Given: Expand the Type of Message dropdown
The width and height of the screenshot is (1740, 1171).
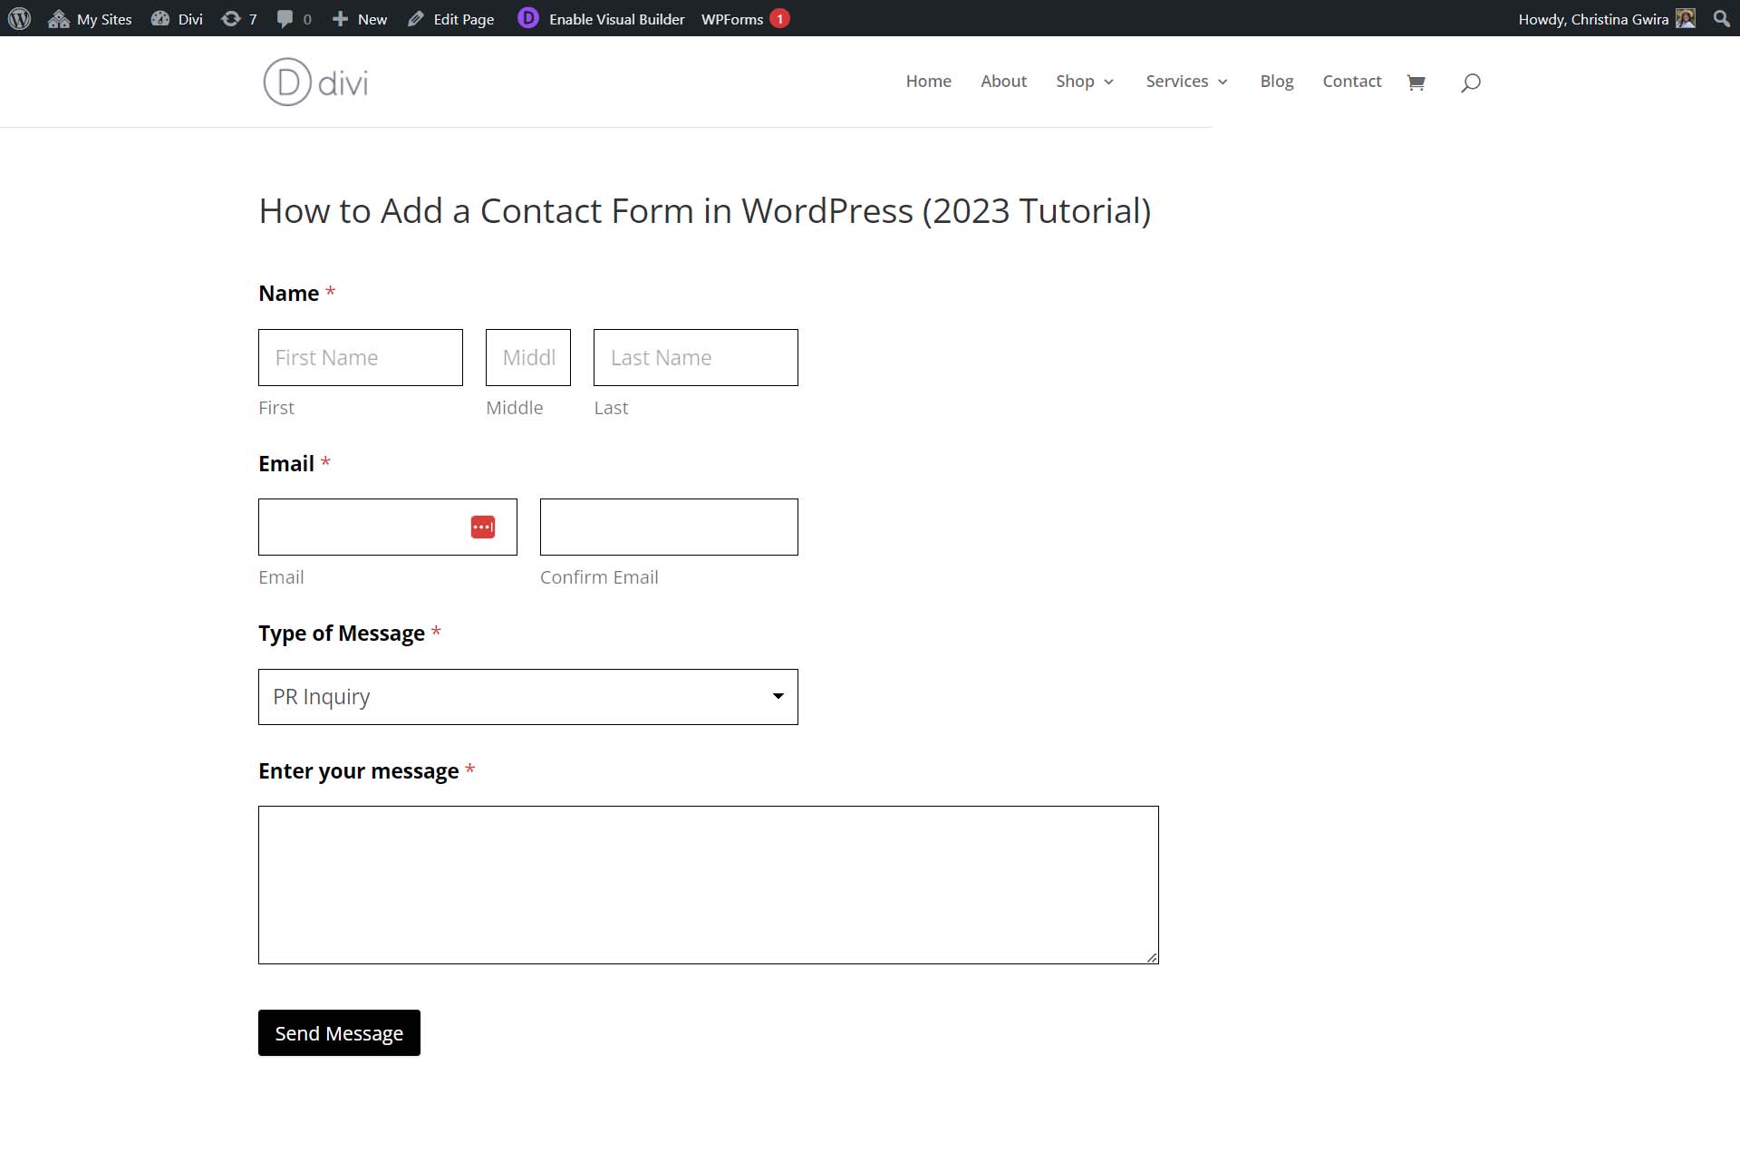Looking at the screenshot, I should point(527,695).
